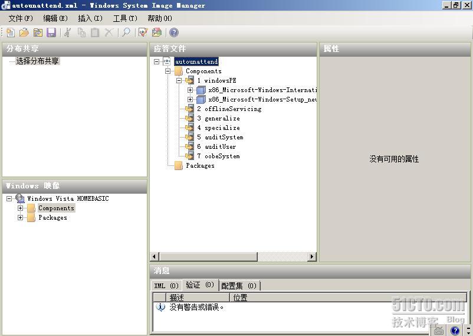This screenshot has height=336, width=473.
Task: Click the Find magnifier icon
Action: (126, 32)
